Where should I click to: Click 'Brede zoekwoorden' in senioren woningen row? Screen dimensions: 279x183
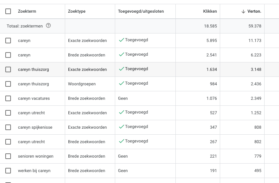point(86,156)
